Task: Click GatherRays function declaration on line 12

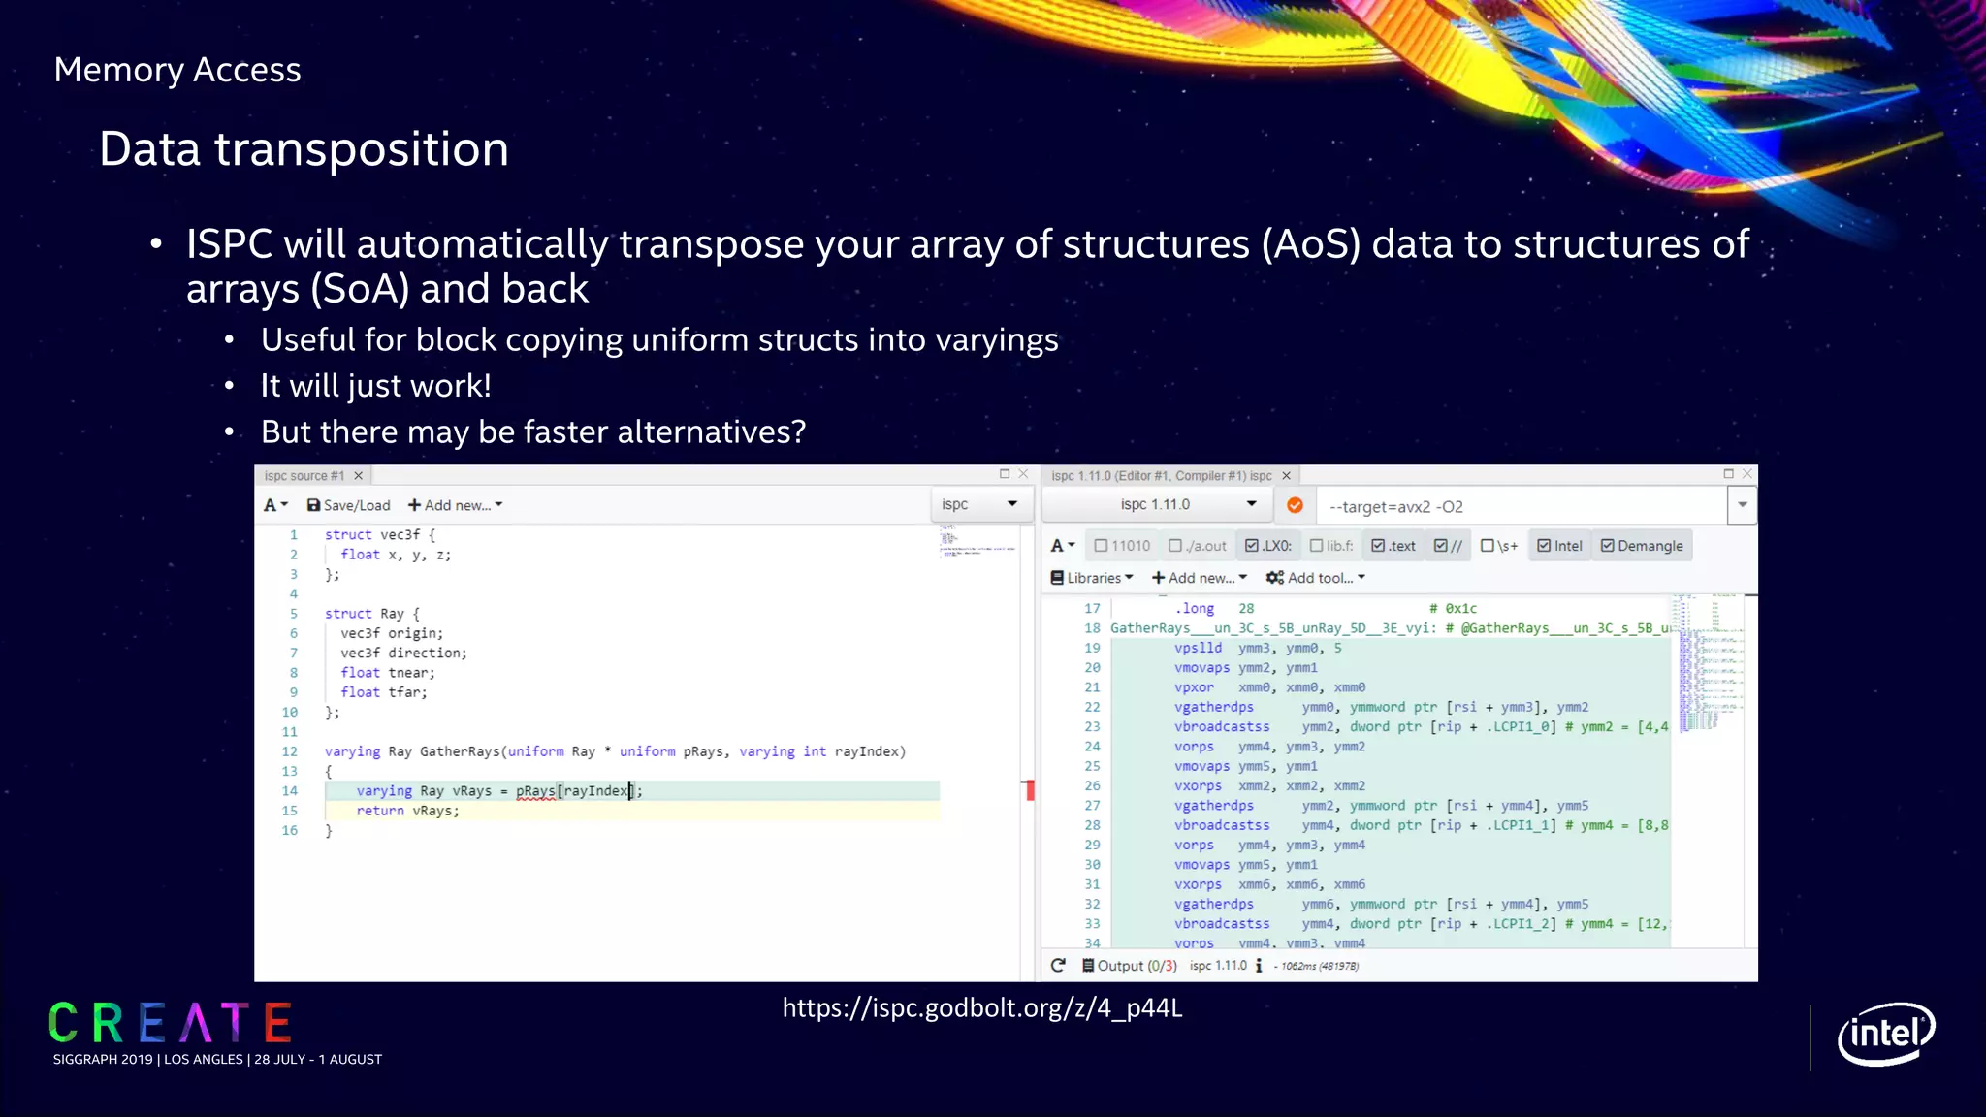Action: pos(615,751)
